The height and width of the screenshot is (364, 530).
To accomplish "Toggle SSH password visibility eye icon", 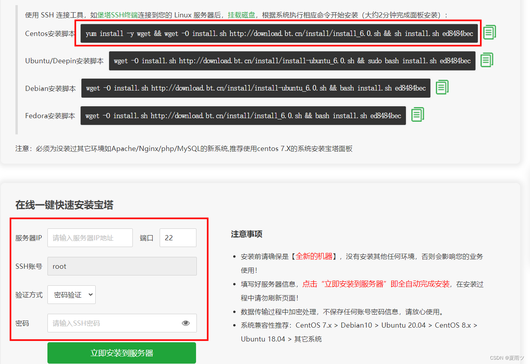I will click(186, 323).
